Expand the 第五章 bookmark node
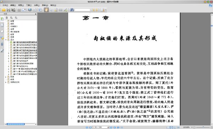The height and width of the screenshot is (129, 213). point(9,53)
